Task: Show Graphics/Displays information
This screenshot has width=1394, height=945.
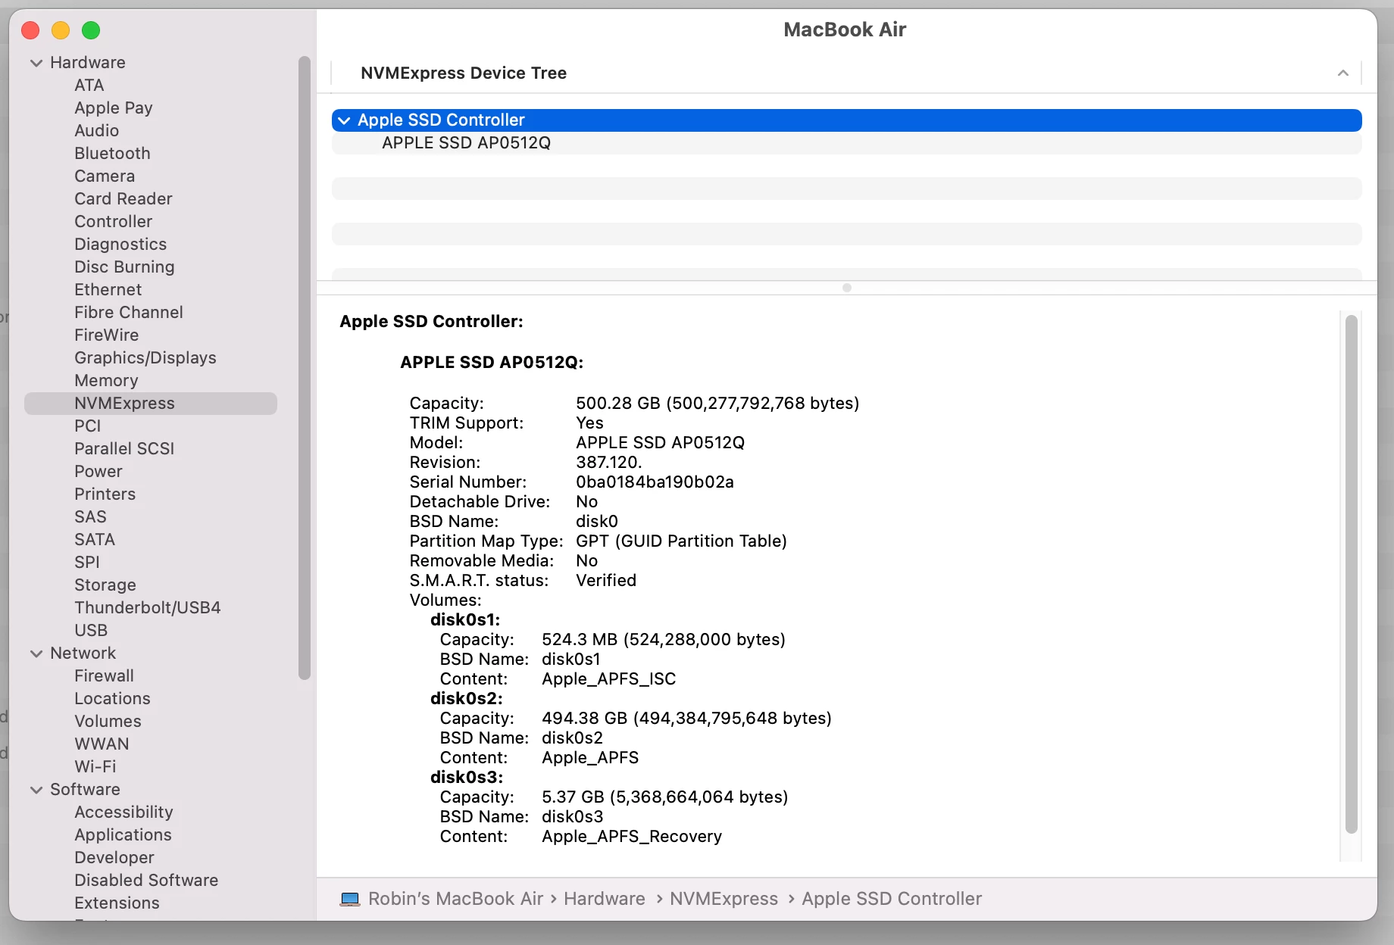Action: (x=145, y=358)
